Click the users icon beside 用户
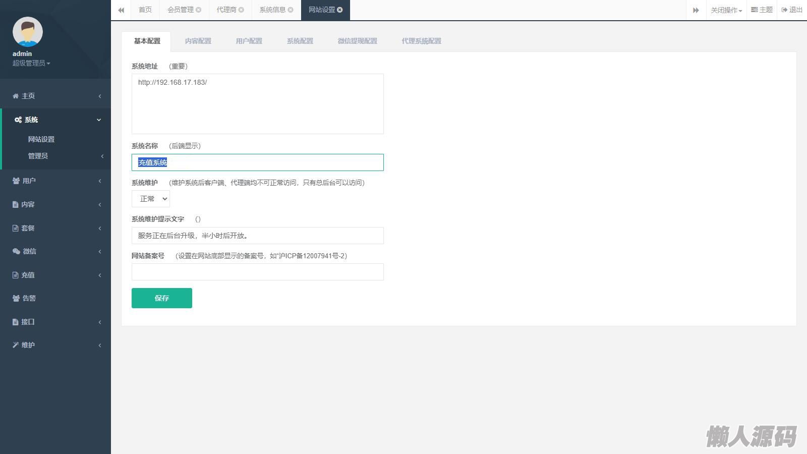 coord(16,181)
